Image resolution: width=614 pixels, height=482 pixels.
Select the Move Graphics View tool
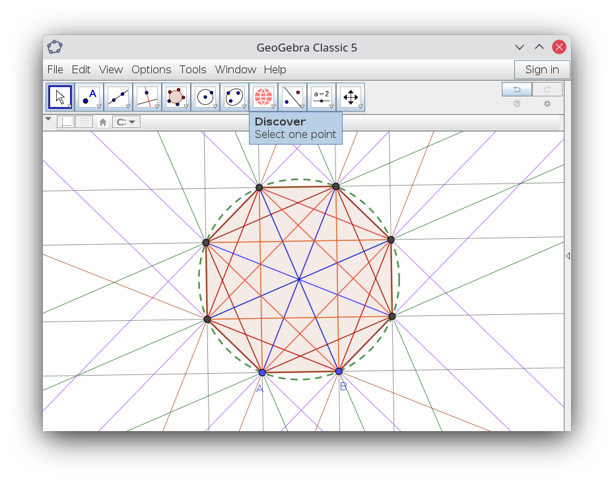[x=351, y=97]
